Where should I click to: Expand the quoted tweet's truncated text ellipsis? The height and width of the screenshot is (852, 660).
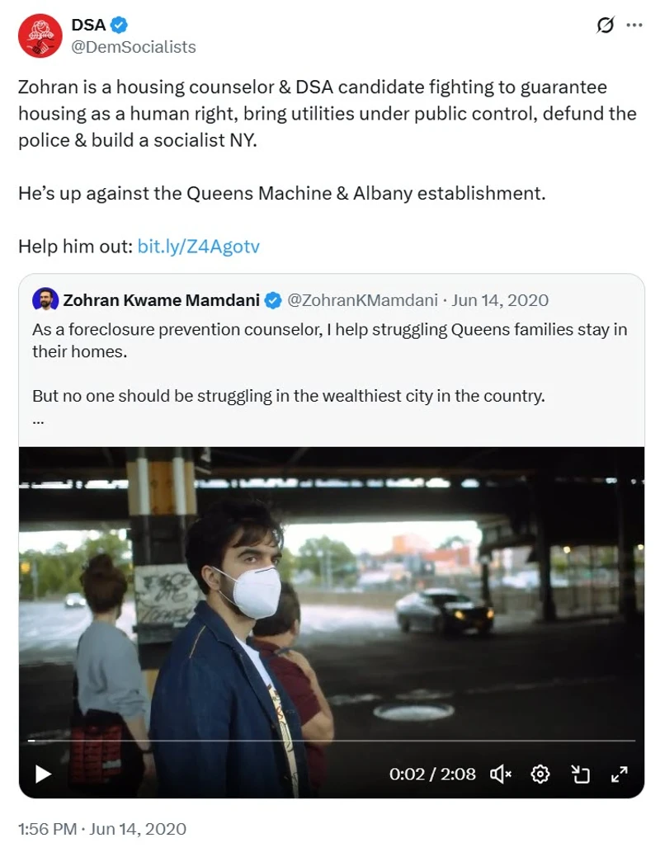click(38, 419)
